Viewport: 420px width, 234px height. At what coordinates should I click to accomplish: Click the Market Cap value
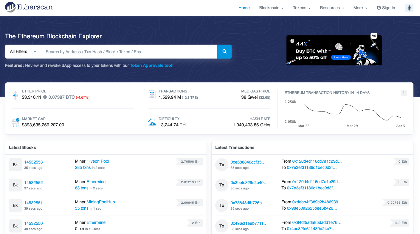(43, 125)
